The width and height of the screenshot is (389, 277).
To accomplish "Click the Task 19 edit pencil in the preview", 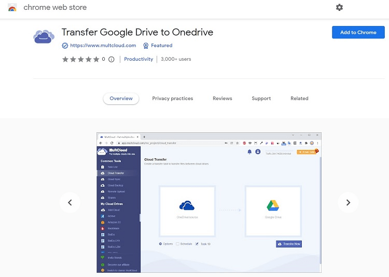I will pyautogui.click(x=197, y=244).
